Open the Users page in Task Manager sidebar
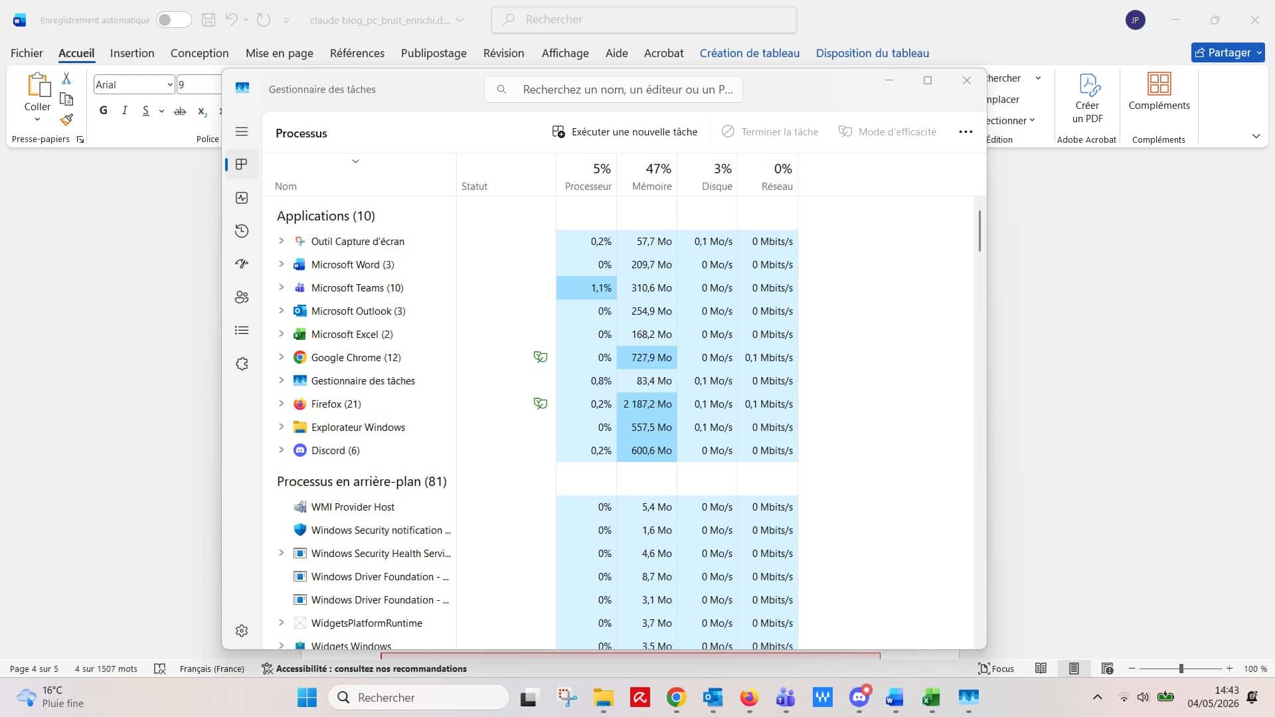Image resolution: width=1275 pixels, height=717 pixels. 242,297
